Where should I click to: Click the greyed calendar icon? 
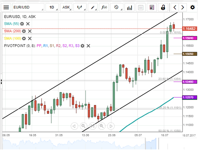[x=141, y=8]
